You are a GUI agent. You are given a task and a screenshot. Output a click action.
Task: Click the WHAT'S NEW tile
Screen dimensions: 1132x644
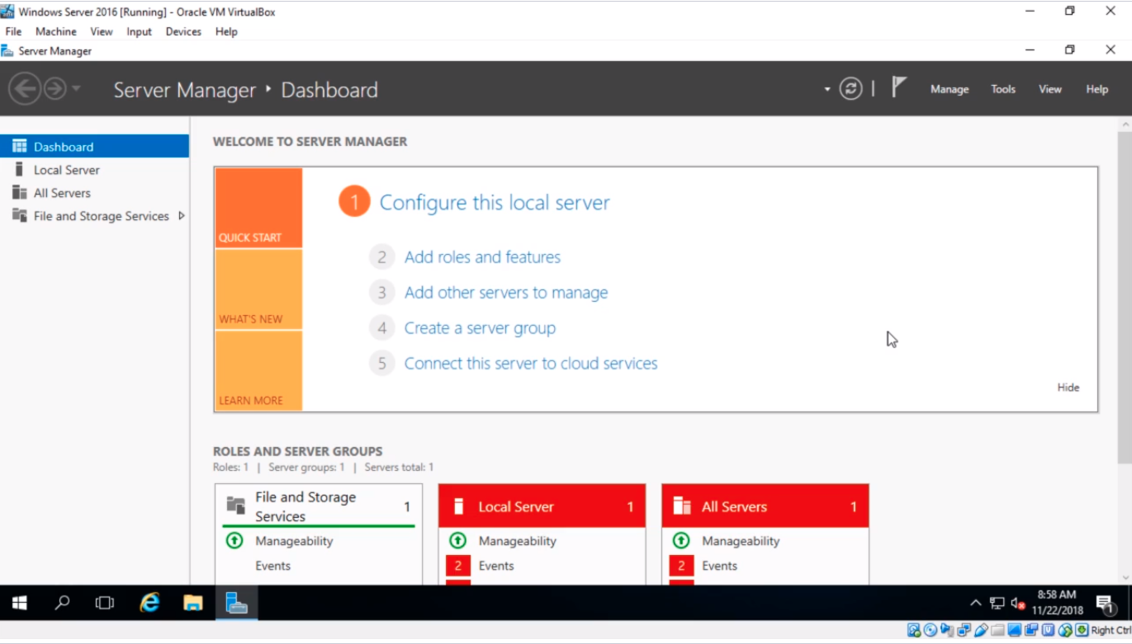tap(258, 289)
